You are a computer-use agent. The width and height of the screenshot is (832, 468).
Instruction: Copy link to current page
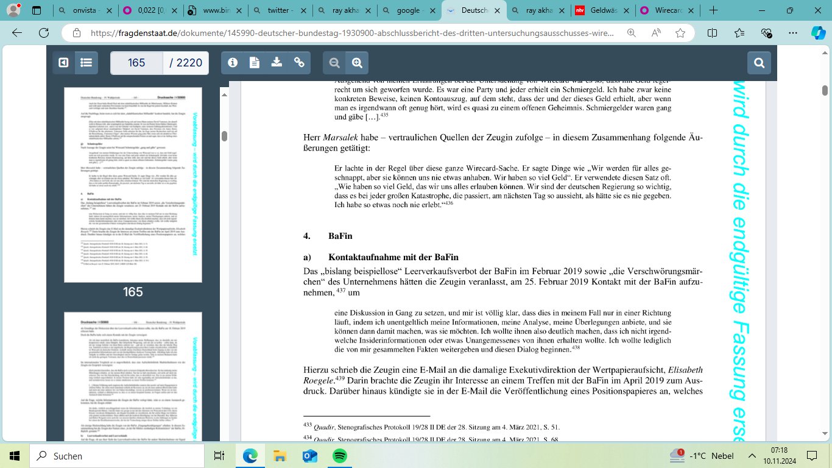[299, 62]
